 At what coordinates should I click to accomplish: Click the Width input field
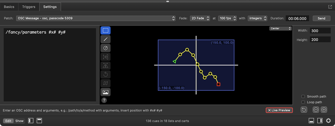pyautogui.click(x=320, y=31)
